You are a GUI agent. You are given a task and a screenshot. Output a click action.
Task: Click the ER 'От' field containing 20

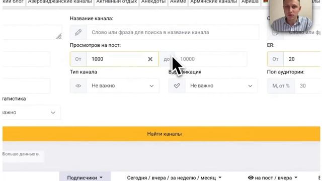(x=302, y=59)
